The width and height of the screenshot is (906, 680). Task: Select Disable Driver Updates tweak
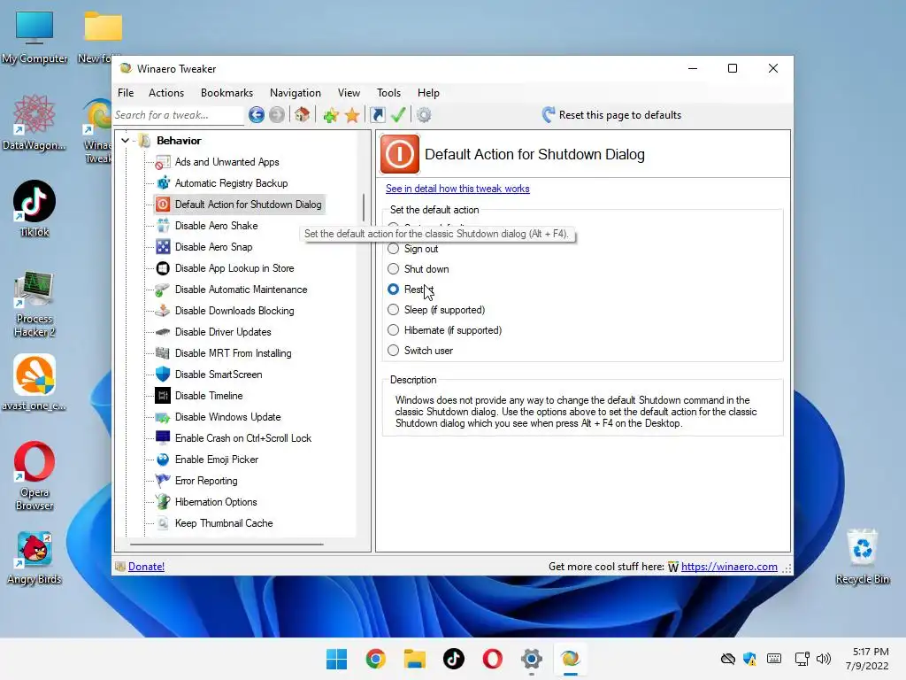click(223, 332)
